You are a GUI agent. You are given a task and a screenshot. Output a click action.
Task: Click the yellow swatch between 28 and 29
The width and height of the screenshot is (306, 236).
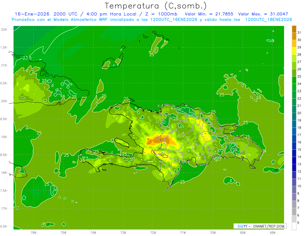(294, 51)
